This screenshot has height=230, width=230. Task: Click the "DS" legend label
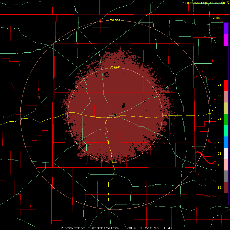coord(220,154)
